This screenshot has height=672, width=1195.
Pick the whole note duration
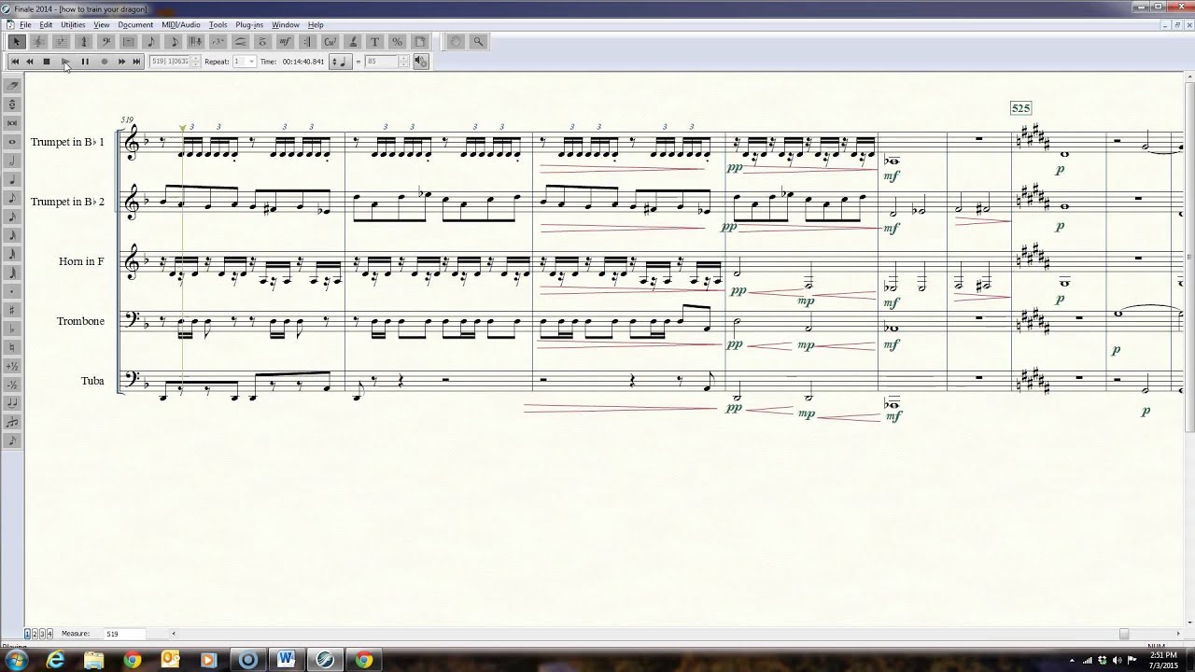pos(12,142)
